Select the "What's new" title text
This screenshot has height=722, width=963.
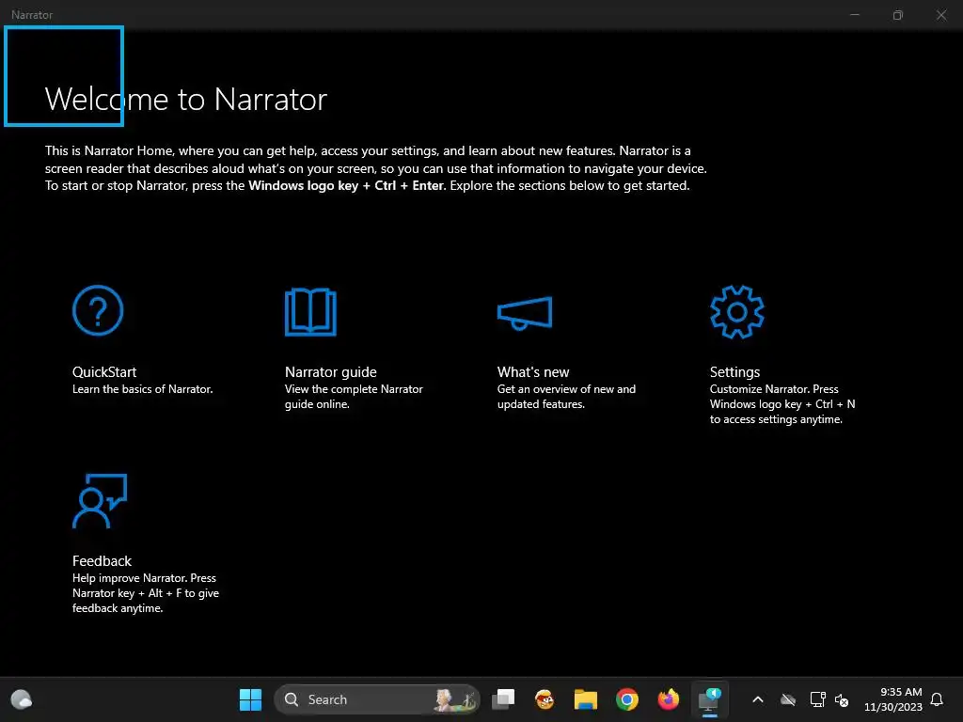point(533,372)
